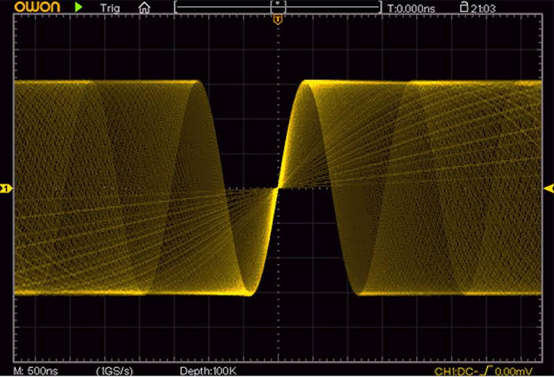Click the M: 500ns timebase readout

tap(36, 371)
